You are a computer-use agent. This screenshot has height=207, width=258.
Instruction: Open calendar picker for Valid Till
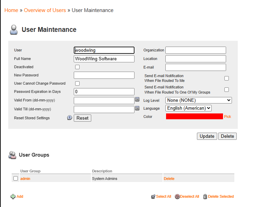pyautogui.click(x=137, y=108)
